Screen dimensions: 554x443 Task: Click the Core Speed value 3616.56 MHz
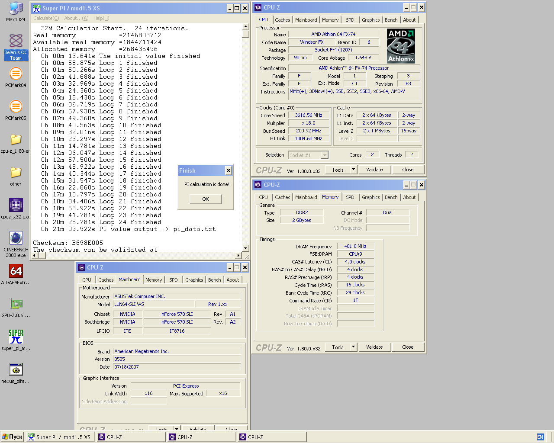tap(309, 116)
